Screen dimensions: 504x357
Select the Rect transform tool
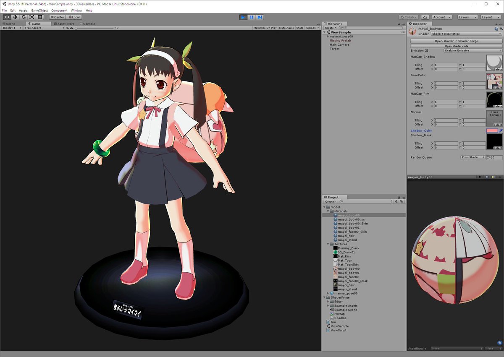coord(40,17)
